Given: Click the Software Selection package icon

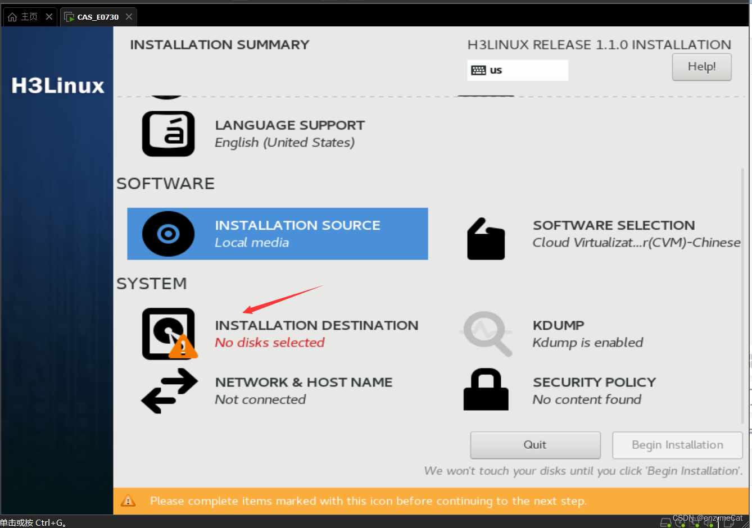Looking at the screenshot, I should [486, 239].
